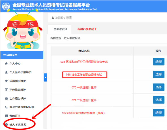Click 选择 for 070 一级注册计量师
Viewport: 167px width, 130px height.
point(159,87)
